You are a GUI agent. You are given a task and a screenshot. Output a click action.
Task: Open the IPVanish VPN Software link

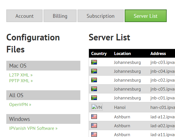33,128
